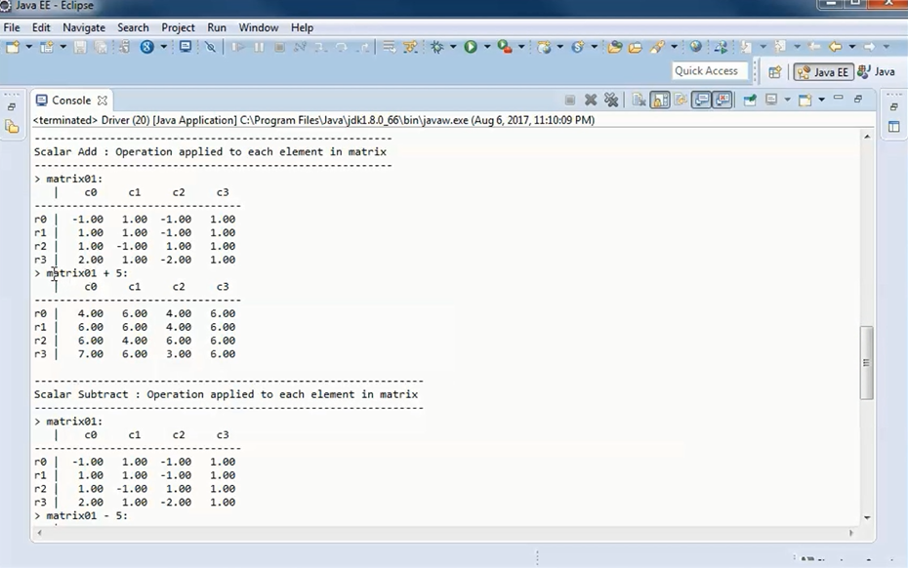Select the Console tab
This screenshot has height=568, width=908.
coord(72,100)
